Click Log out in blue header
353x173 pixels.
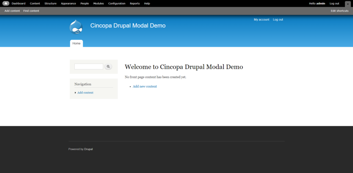pos(278,20)
